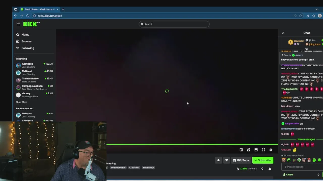Open MrBeast channel under Recommended
The image size is (323, 181).
34,115
